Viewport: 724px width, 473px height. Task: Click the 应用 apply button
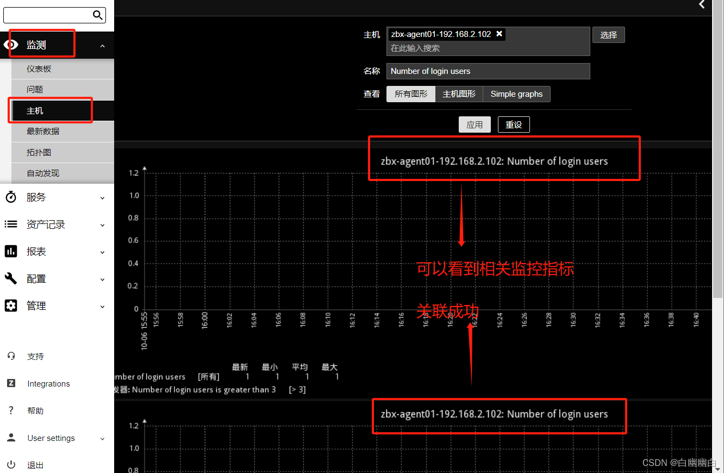click(x=475, y=125)
